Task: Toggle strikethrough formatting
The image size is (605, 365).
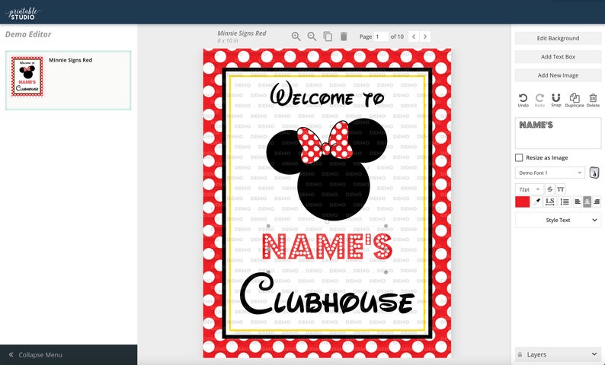Action: click(549, 189)
